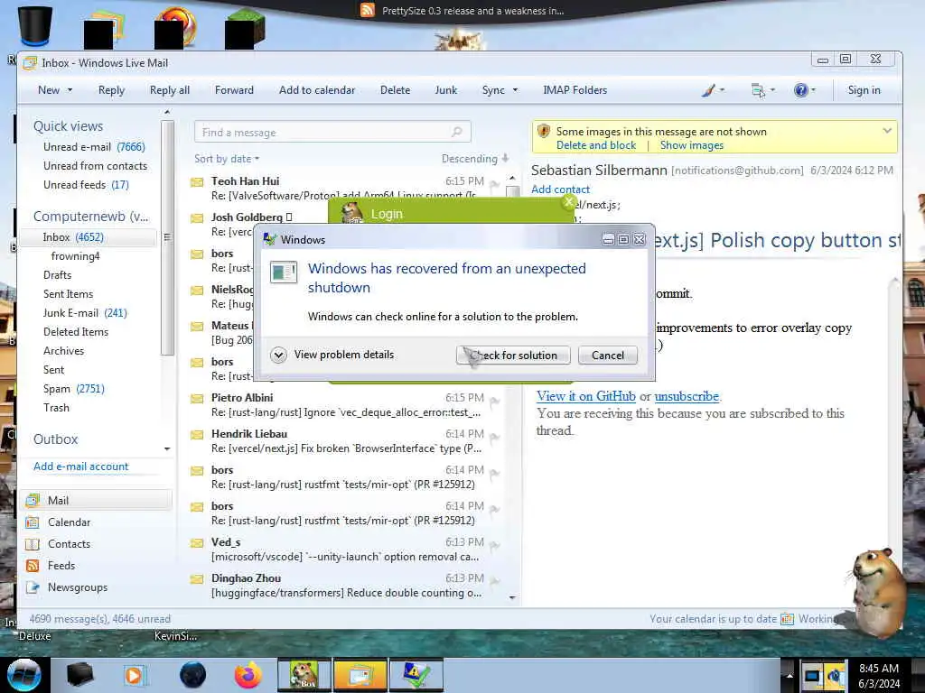Click Reply in the toolbar
925x693 pixels.
111,90
